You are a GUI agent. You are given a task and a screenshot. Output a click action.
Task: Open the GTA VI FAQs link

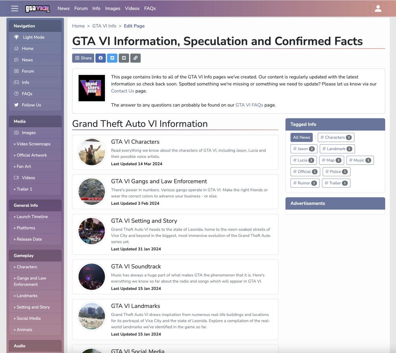(x=249, y=105)
